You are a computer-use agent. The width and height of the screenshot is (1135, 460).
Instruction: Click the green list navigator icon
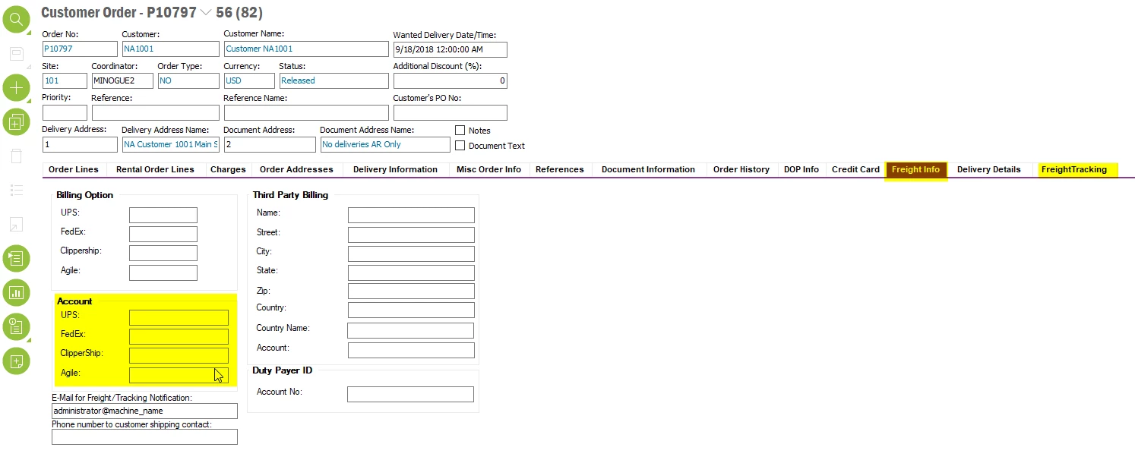(x=16, y=258)
